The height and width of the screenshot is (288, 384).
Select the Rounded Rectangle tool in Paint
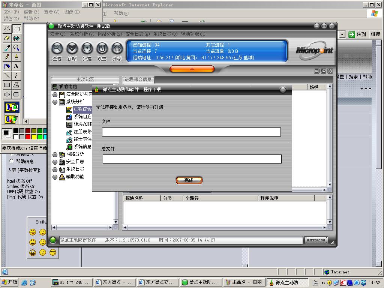pyautogui.click(x=16, y=94)
